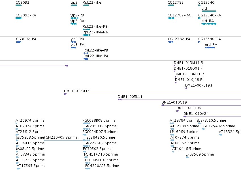The width and height of the screenshot is (241, 170).
Task: Select EST FGC028B08.5prime
Action: 86,123
